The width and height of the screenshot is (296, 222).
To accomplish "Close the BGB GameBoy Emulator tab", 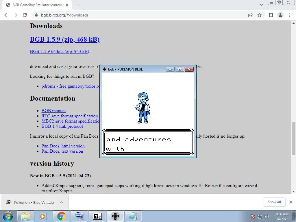I will [67, 5].
